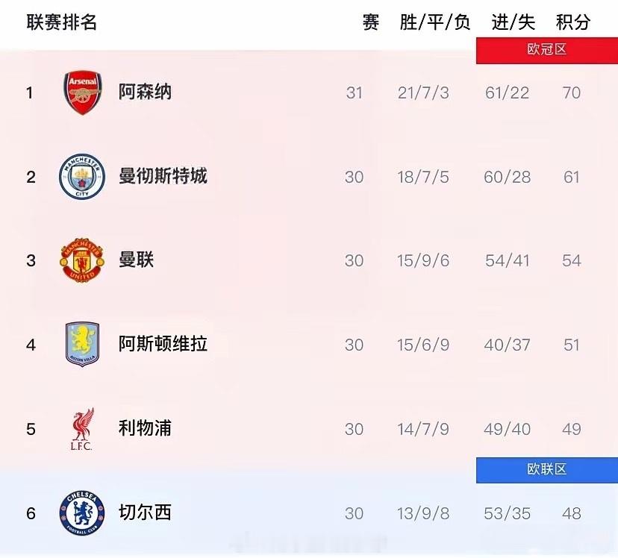Screen dimensions: 618x558
Task: Click the Manchester City badge
Action: pos(82,177)
